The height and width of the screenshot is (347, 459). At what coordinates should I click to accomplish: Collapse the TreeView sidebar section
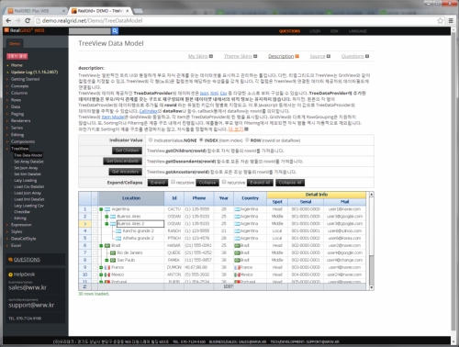coord(7,149)
